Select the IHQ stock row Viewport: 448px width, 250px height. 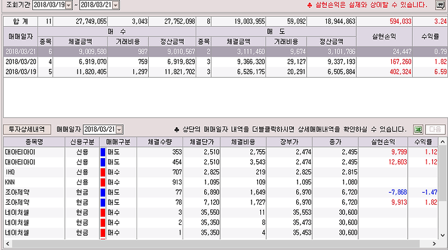point(220,172)
